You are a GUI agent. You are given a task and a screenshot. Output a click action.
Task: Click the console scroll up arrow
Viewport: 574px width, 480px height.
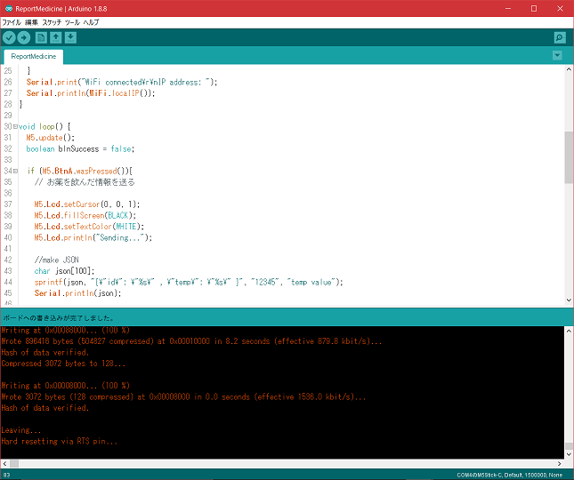(x=569, y=331)
